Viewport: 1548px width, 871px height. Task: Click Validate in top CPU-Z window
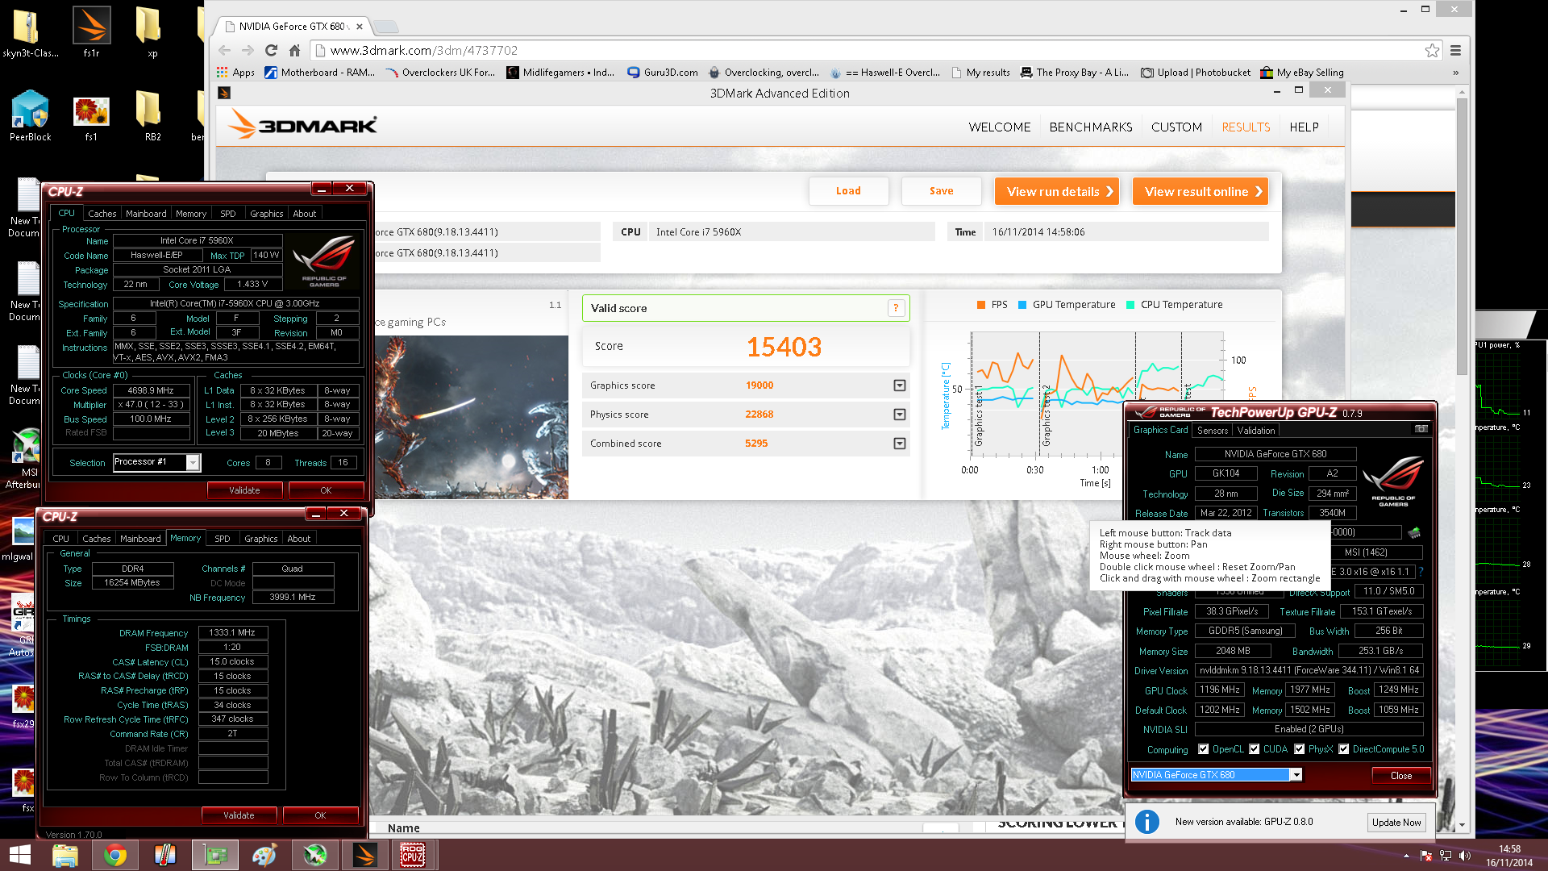tap(244, 490)
